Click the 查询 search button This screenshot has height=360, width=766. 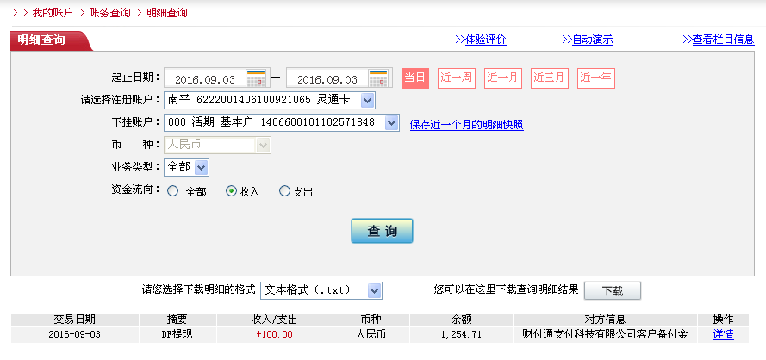tap(382, 231)
